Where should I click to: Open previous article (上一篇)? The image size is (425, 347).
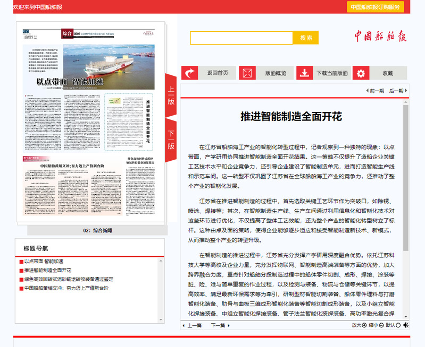[x=192, y=325]
